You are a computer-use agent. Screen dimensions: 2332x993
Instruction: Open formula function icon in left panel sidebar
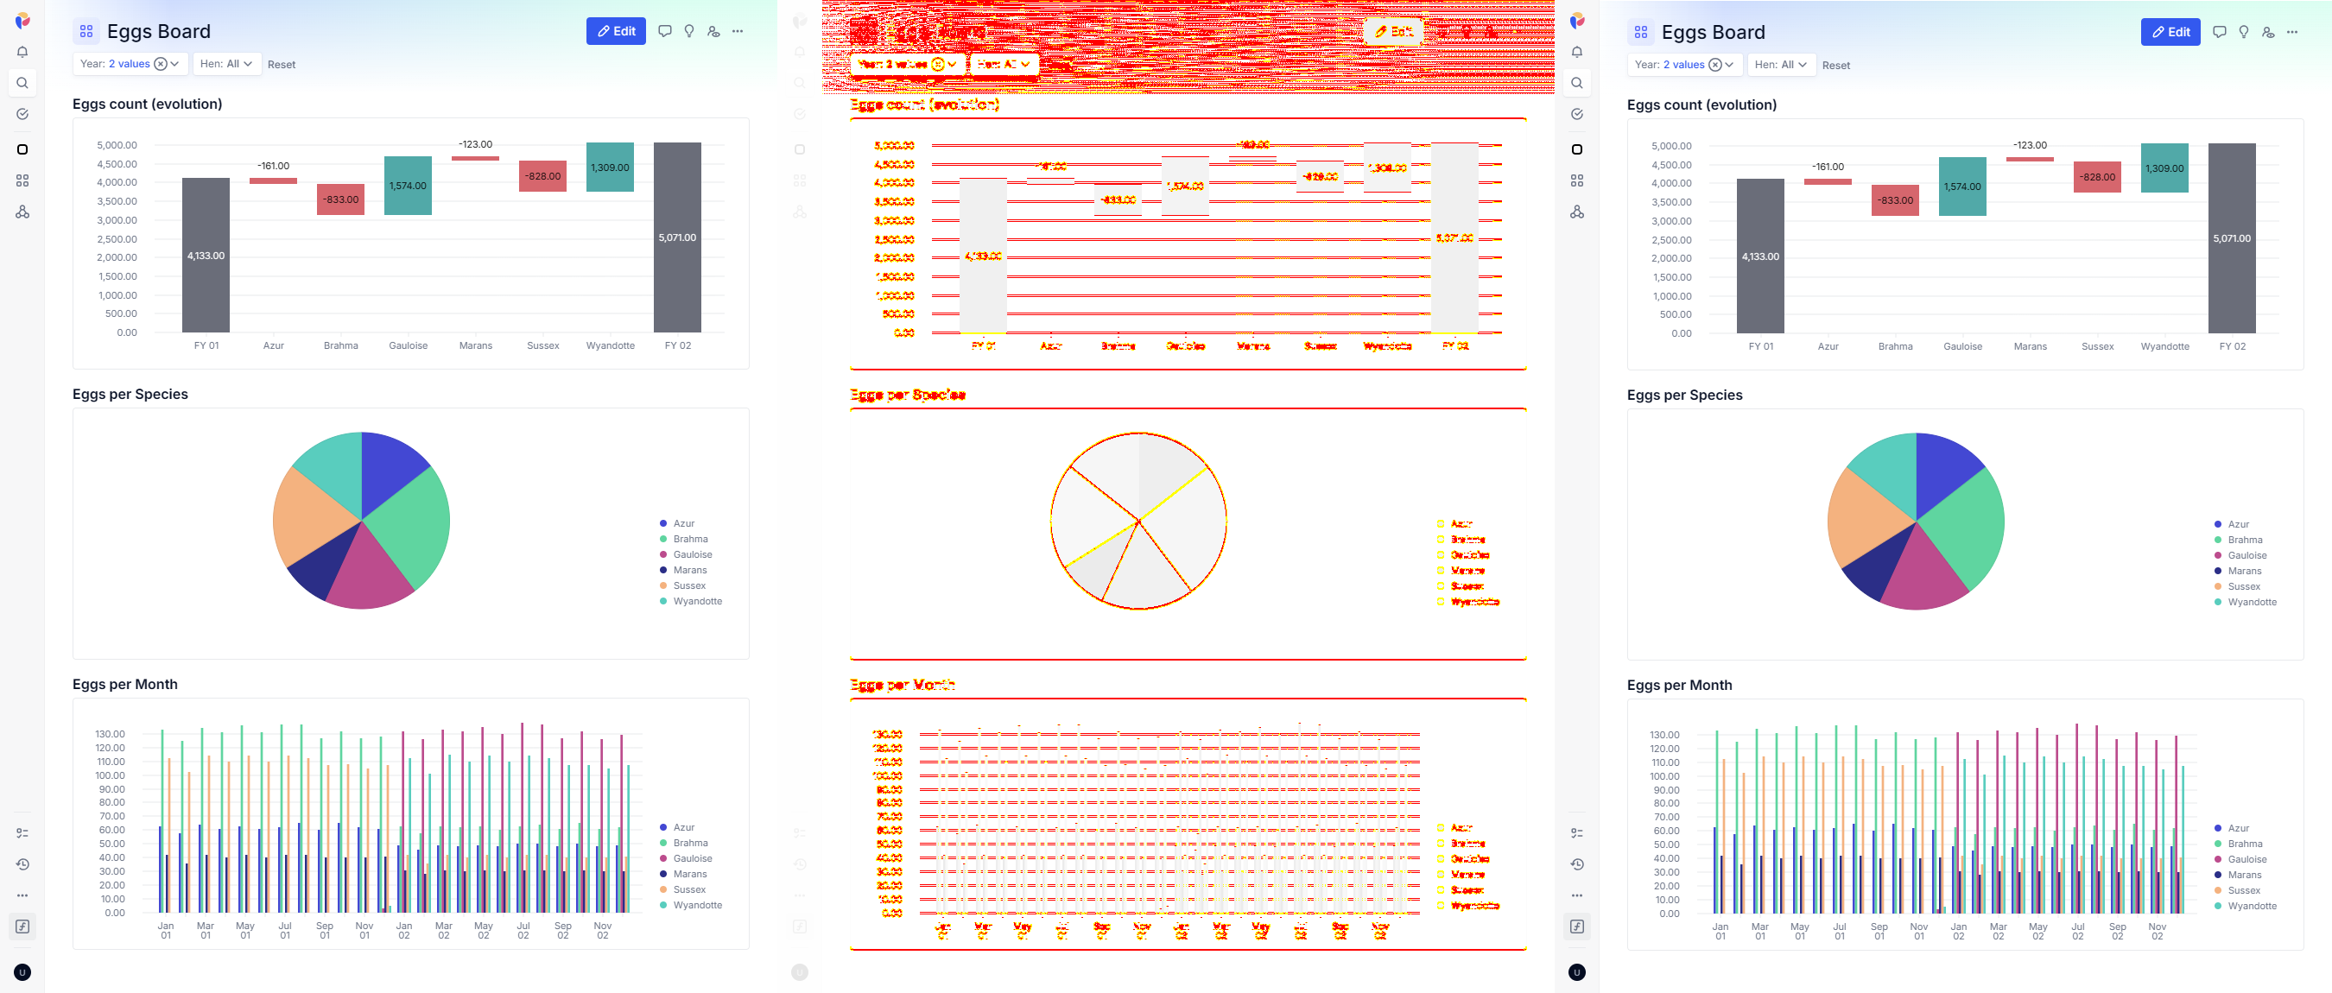22,927
